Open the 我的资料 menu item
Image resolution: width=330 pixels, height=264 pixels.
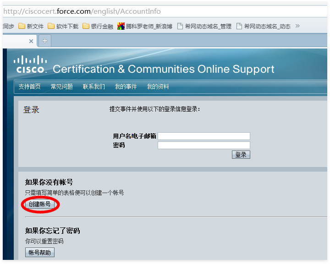tap(158, 86)
